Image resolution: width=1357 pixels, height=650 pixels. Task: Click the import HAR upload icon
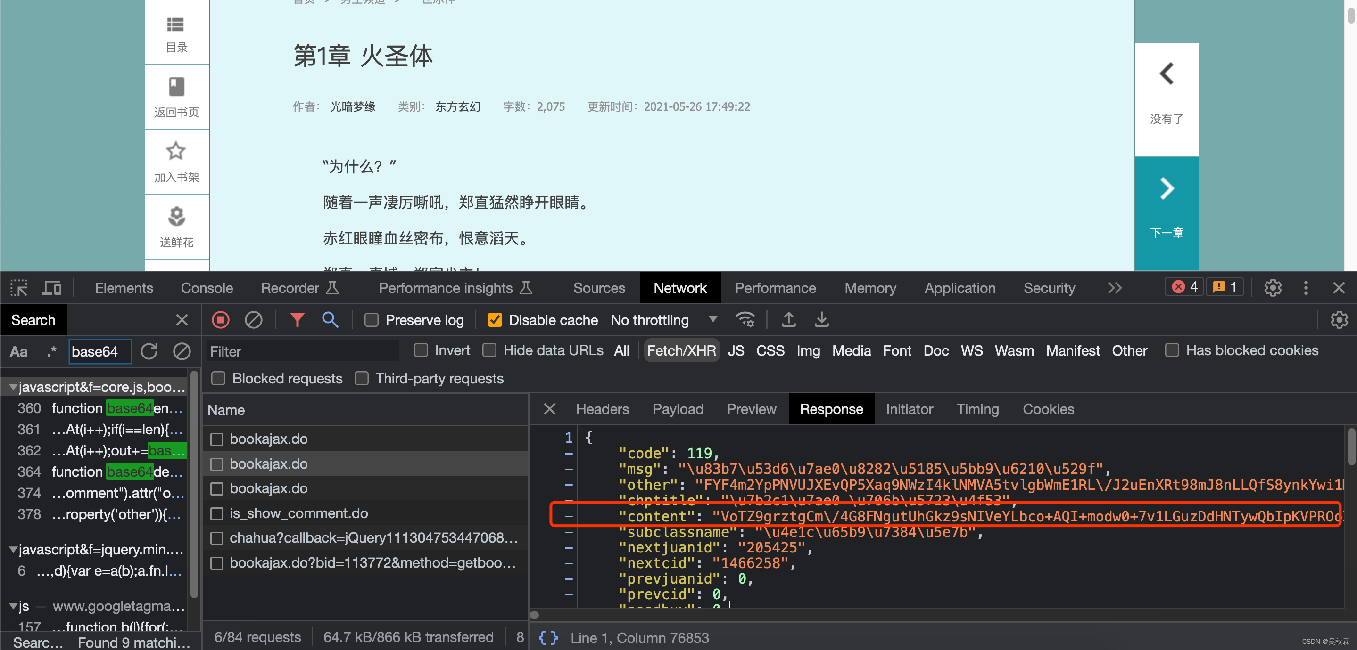(788, 320)
